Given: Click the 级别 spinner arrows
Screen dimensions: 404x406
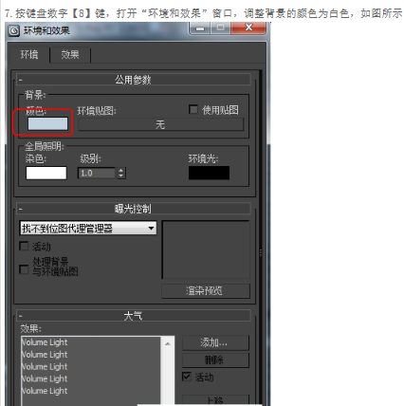Looking at the screenshot, I should pos(121,173).
